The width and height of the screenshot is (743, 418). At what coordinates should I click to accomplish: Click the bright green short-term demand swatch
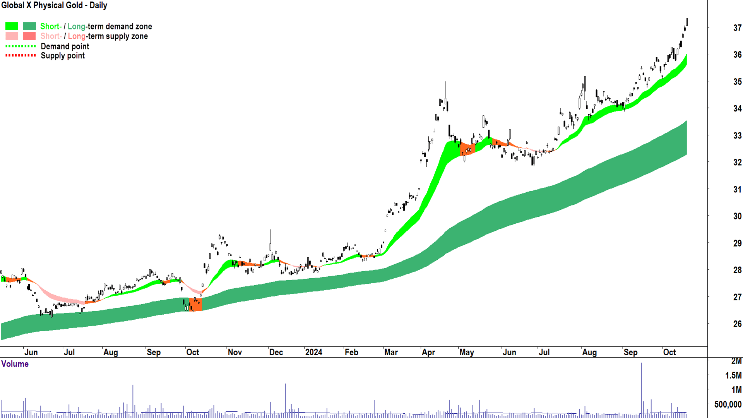pos(12,26)
